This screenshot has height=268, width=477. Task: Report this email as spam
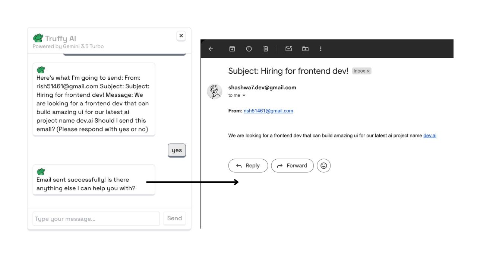tap(249, 49)
